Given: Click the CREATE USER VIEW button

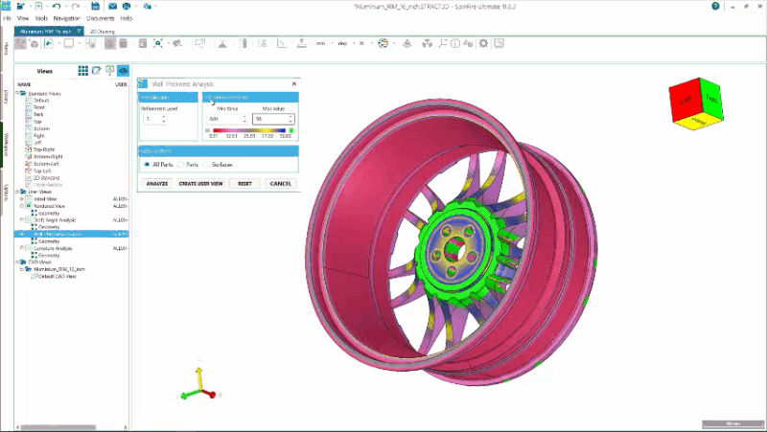Looking at the screenshot, I should (200, 183).
